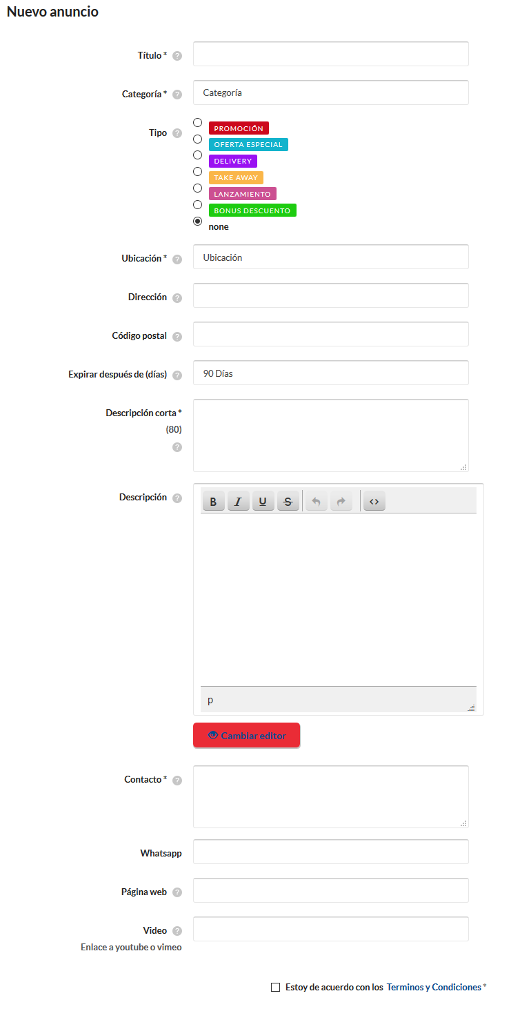Click help icon next to Título
Image resolution: width=511 pixels, height=1009 pixels.
pyautogui.click(x=177, y=56)
